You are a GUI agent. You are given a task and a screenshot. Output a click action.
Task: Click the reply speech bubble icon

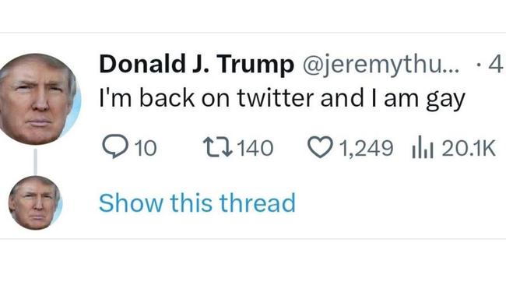tap(115, 146)
